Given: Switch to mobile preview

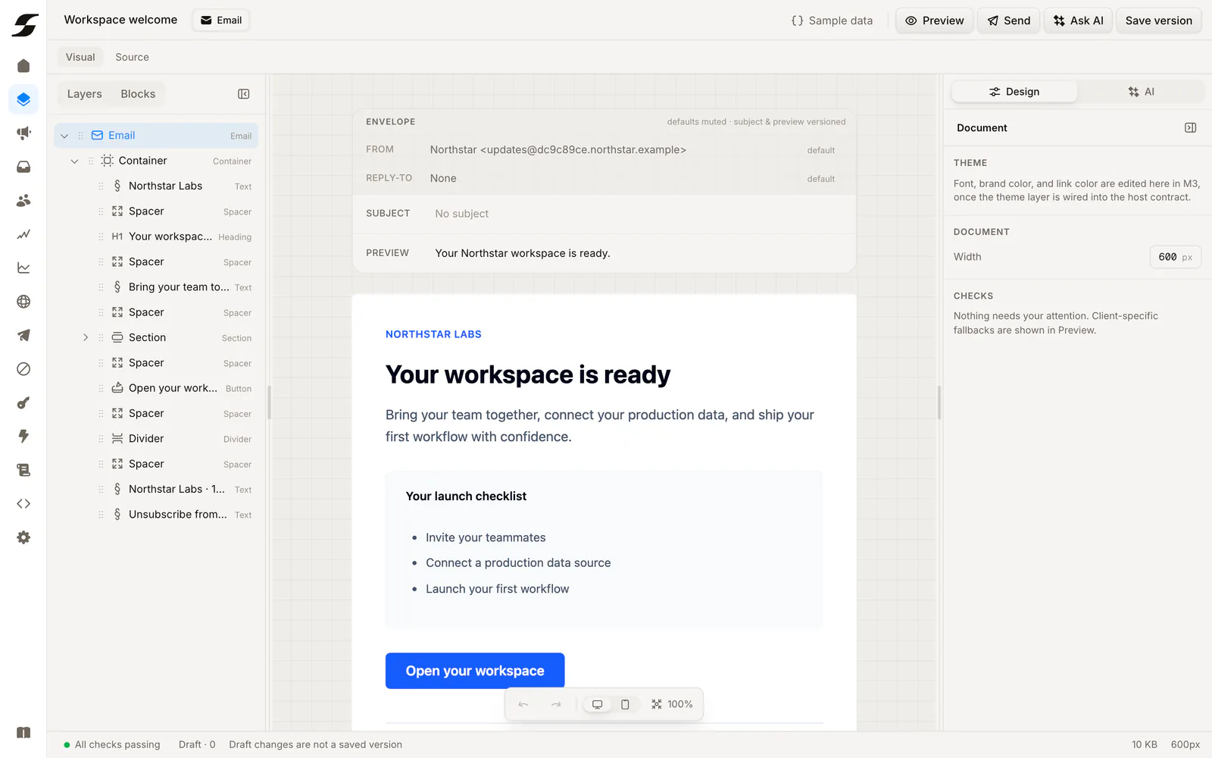Looking at the screenshot, I should point(625,704).
